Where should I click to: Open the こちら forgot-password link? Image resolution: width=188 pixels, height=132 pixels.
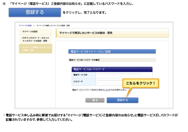click(107, 90)
